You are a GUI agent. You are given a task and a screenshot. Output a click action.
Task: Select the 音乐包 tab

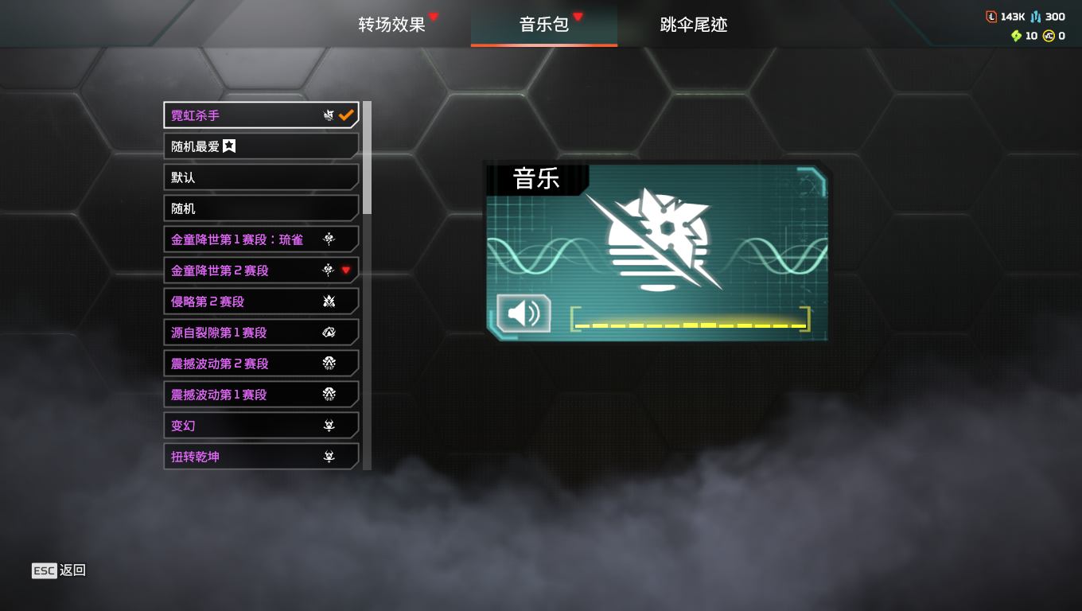(544, 25)
